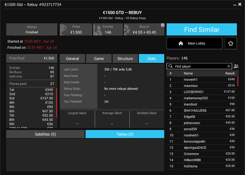Image resolution: width=245 pixels, height=175 pixels.
Task: Select player Edge08 row
Action: pos(202,117)
